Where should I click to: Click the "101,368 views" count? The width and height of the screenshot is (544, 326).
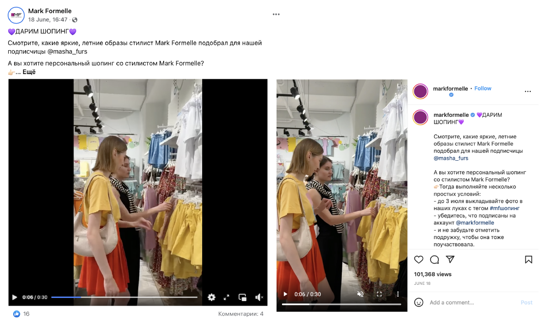[x=432, y=274]
